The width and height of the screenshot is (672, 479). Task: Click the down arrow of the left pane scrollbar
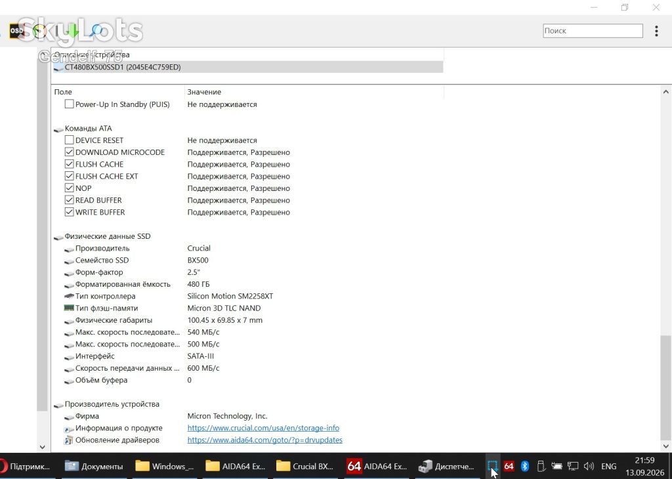tap(42, 447)
